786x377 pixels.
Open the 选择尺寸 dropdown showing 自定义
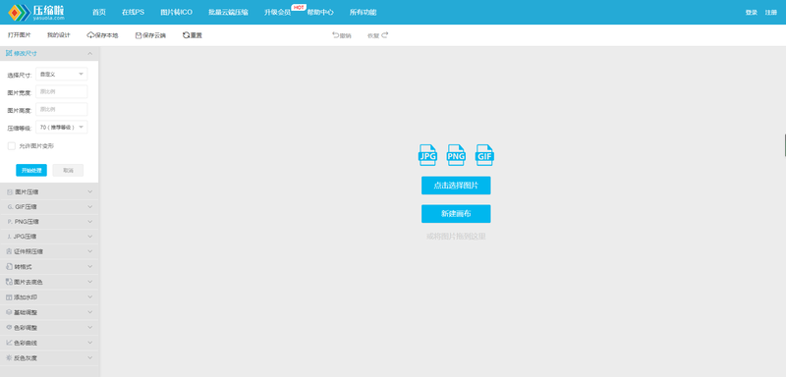[x=62, y=74]
